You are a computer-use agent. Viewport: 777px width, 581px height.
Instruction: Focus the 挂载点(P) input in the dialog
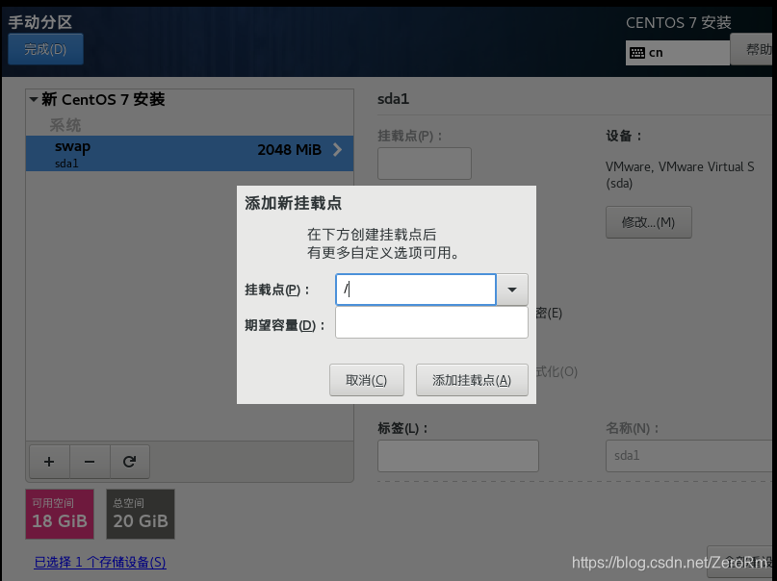(416, 290)
